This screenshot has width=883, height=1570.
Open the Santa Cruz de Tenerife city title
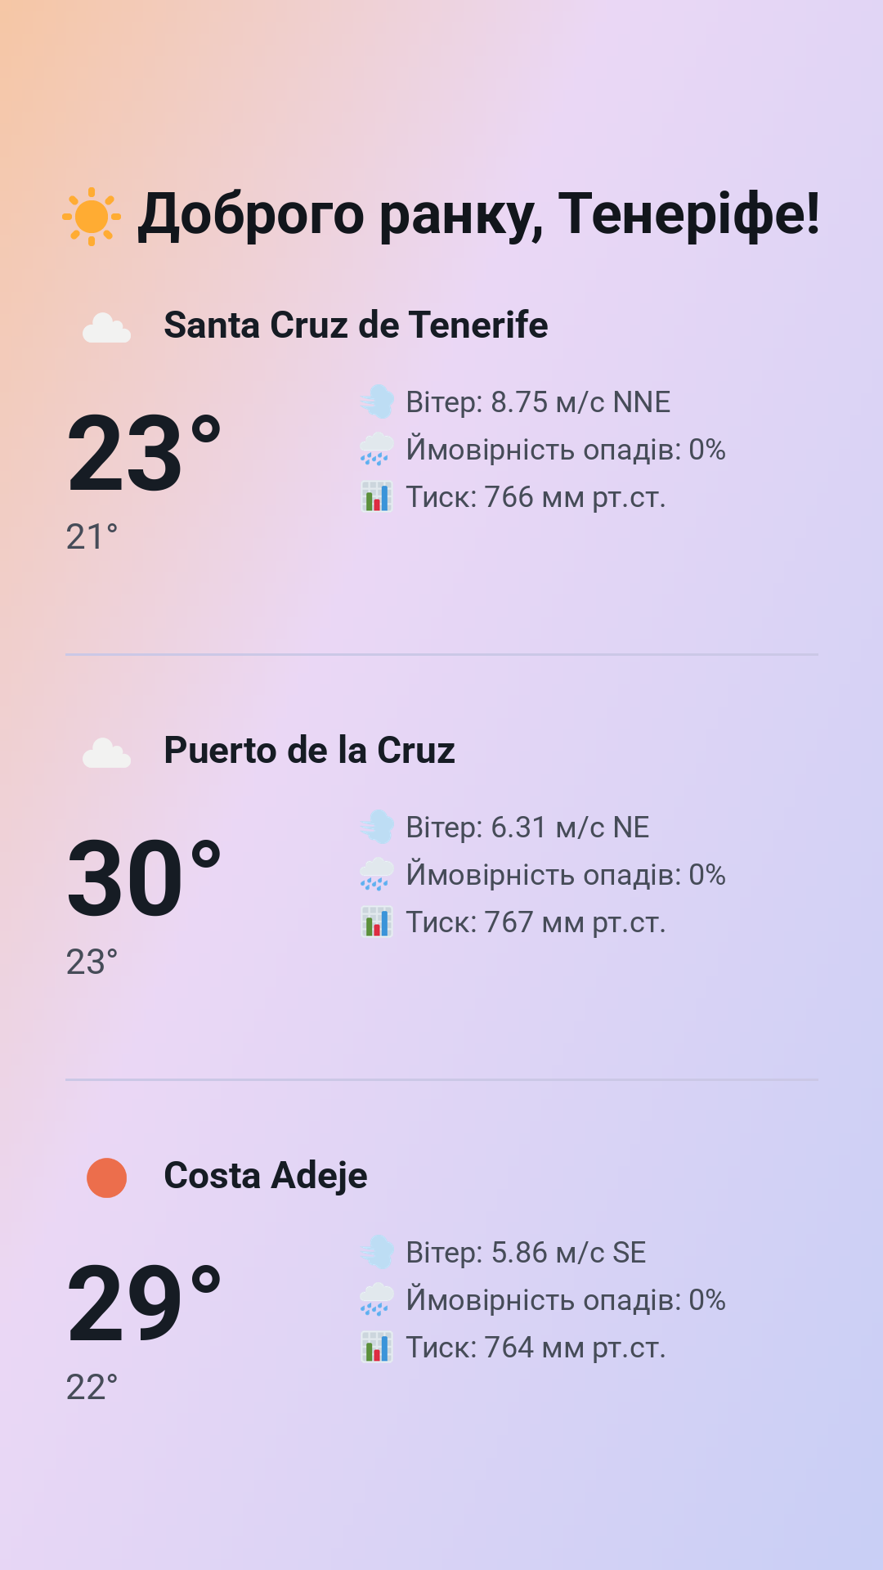pyautogui.click(x=356, y=325)
